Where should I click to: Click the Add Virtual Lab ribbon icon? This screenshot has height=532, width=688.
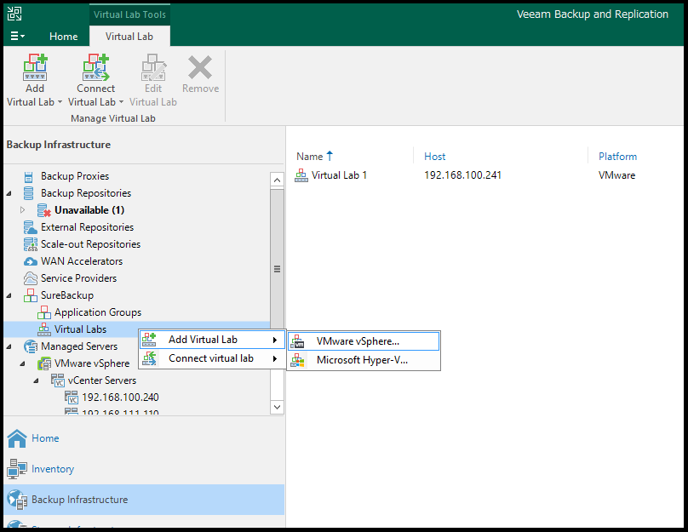pos(35,67)
